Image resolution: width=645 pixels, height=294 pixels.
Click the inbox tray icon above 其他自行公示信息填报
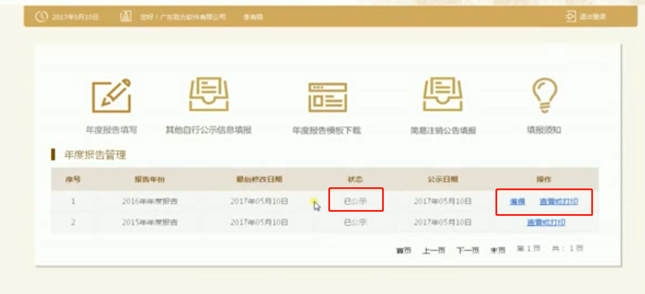click(208, 94)
